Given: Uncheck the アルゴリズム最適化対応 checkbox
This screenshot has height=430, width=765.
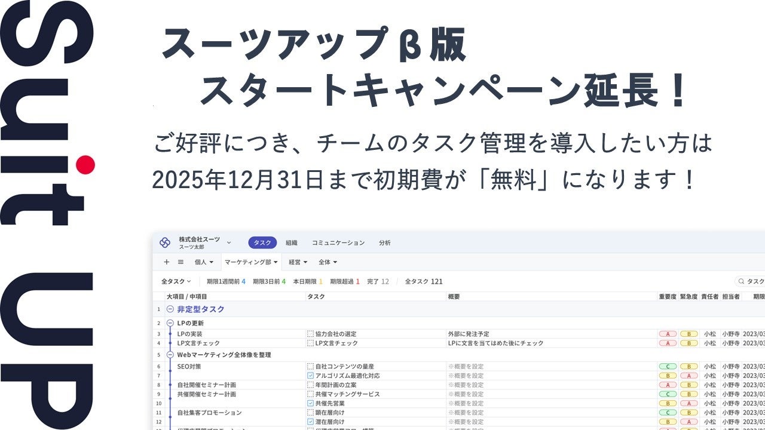Looking at the screenshot, I should click(x=310, y=376).
